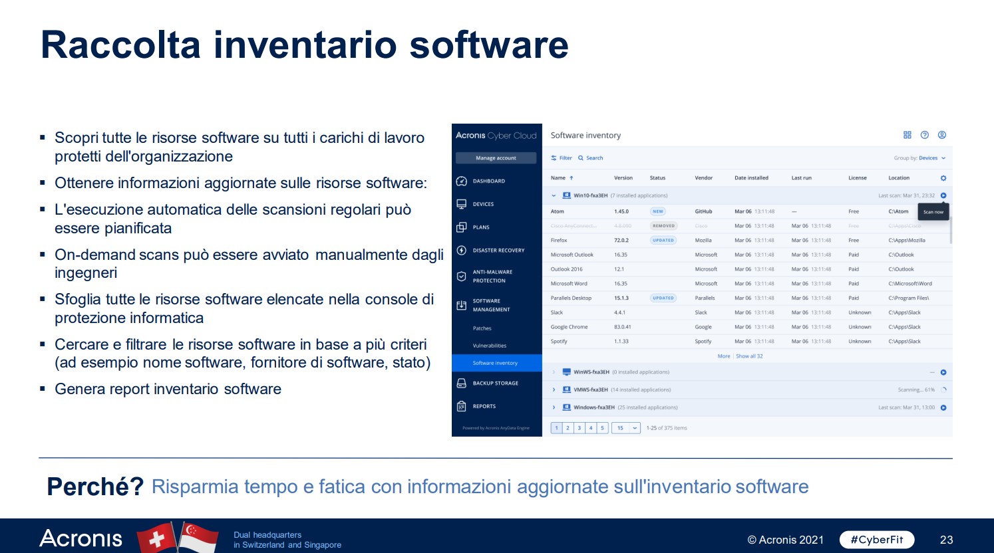Click the Plans icon in sidebar
Screen dimensions: 994x553
461,227
